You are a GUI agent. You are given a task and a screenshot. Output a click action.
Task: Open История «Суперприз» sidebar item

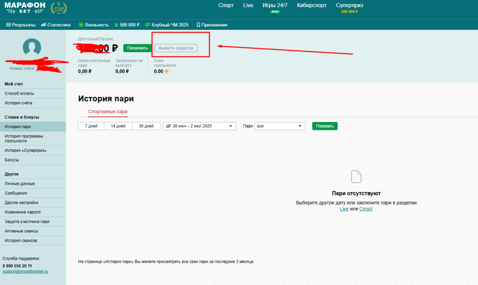tap(33, 150)
